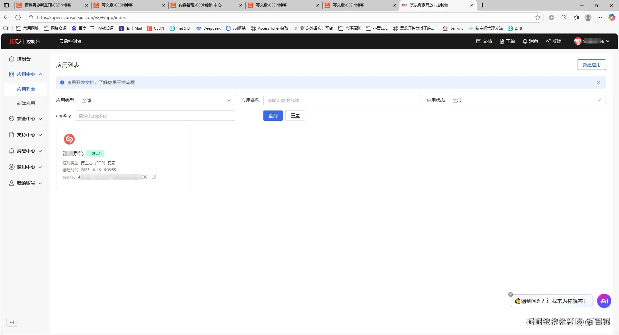
Task: Open 消息 notifications in top bar
Action: (x=530, y=41)
